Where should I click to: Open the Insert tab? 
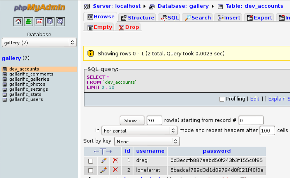pyautogui.click(x=229, y=18)
